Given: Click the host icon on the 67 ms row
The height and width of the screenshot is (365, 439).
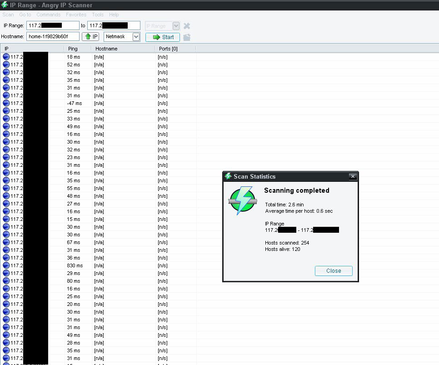Looking at the screenshot, I should [x=6, y=242].
